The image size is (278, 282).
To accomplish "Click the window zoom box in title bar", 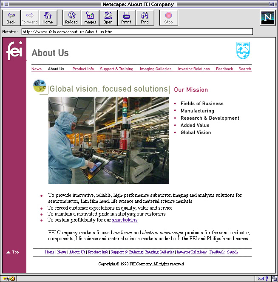I will click(272, 4).
